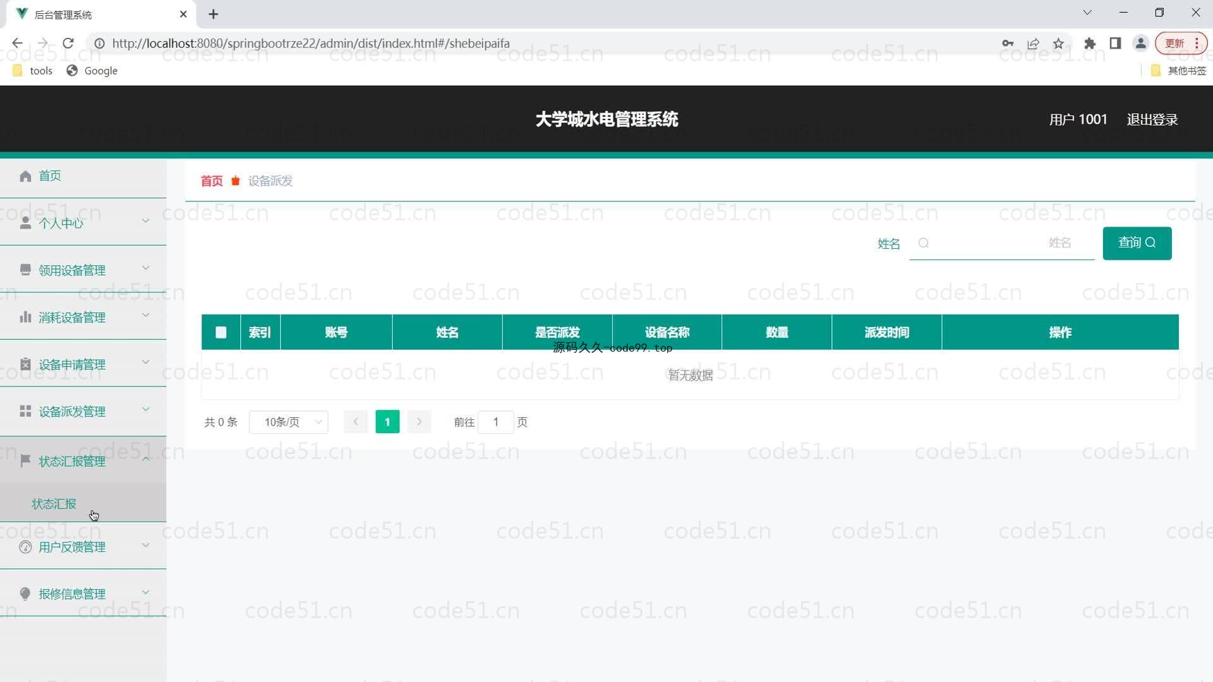Image resolution: width=1213 pixels, height=682 pixels.
Task: Click the 用户 1001 label in header
Action: coord(1078,119)
